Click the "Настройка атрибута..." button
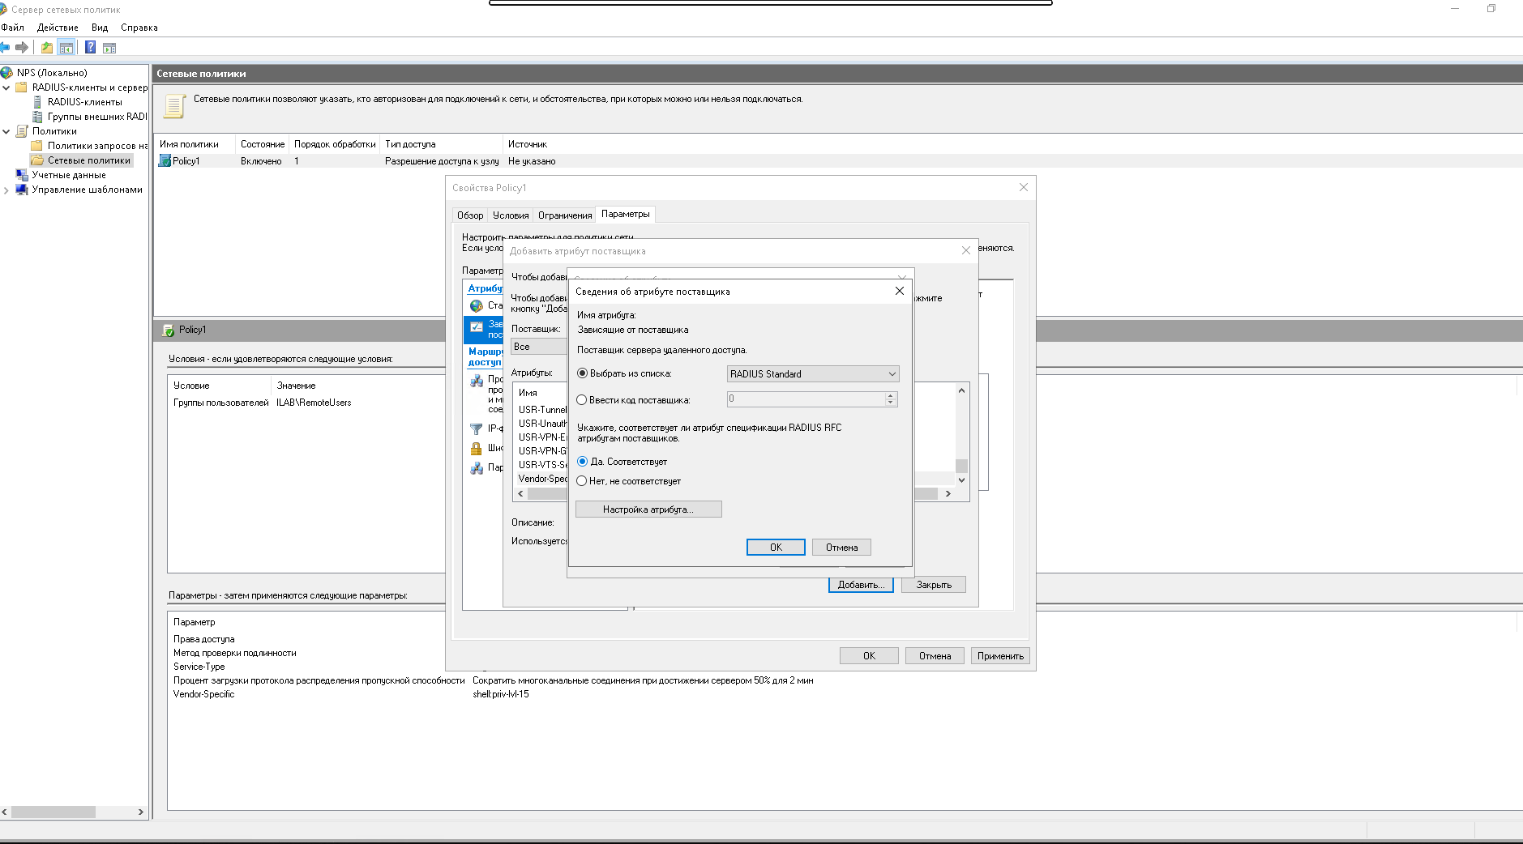This screenshot has width=1523, height=844. coord(648,509)
